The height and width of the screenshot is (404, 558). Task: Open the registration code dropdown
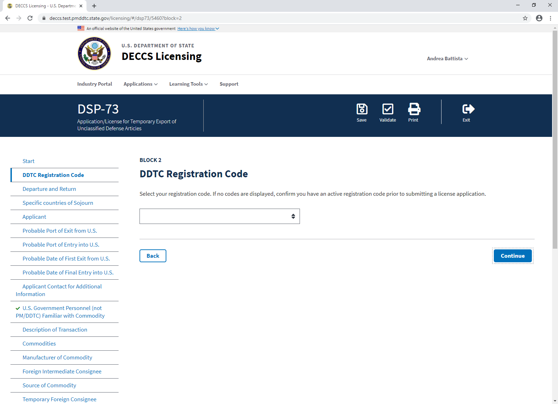point(220,216)
